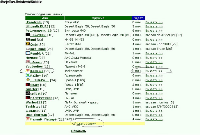The height and width of the screenshot is (135, 200).
Task: Open КальяН_Пыхарь player profile
Action: pos(43,119)
